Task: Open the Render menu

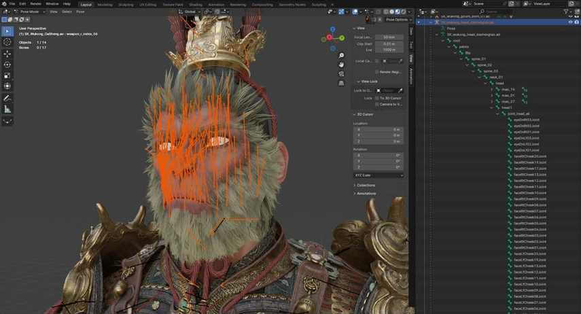Action: (35, 3)
